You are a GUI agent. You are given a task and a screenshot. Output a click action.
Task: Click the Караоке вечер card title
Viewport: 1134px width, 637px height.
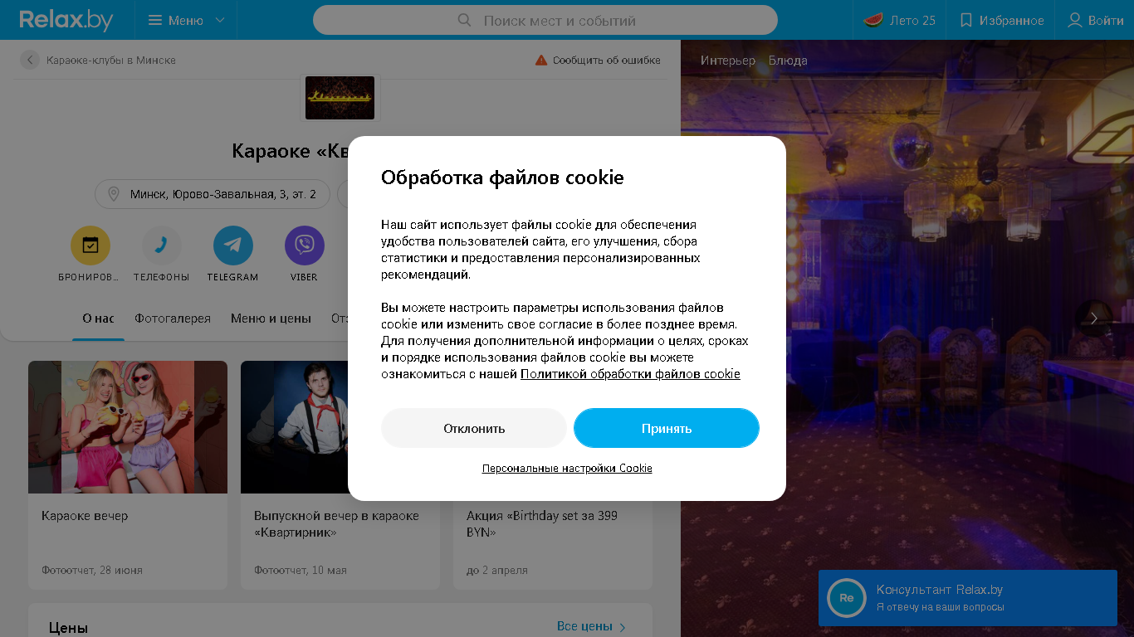85,516
